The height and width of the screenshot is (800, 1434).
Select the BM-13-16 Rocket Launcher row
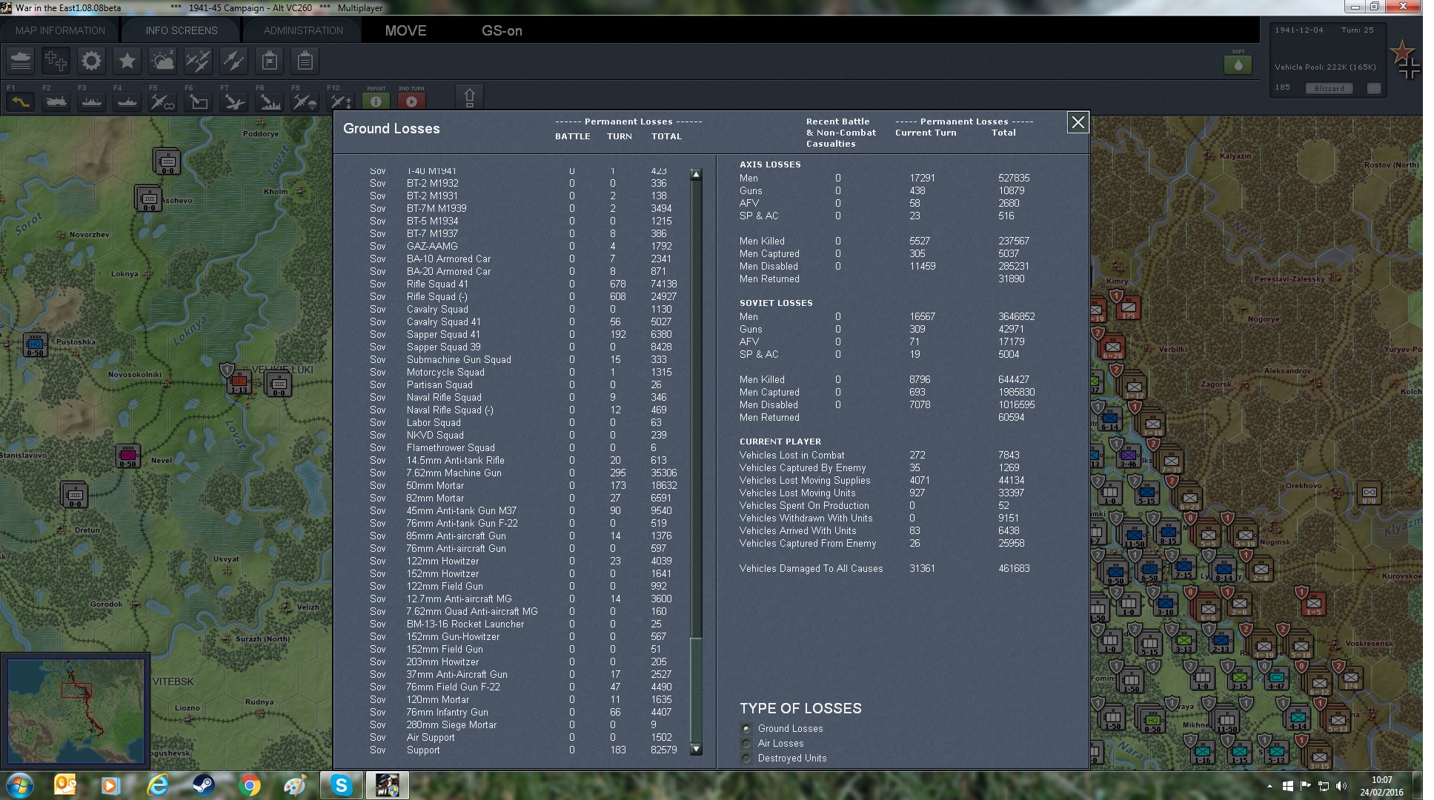pos(524,624)
